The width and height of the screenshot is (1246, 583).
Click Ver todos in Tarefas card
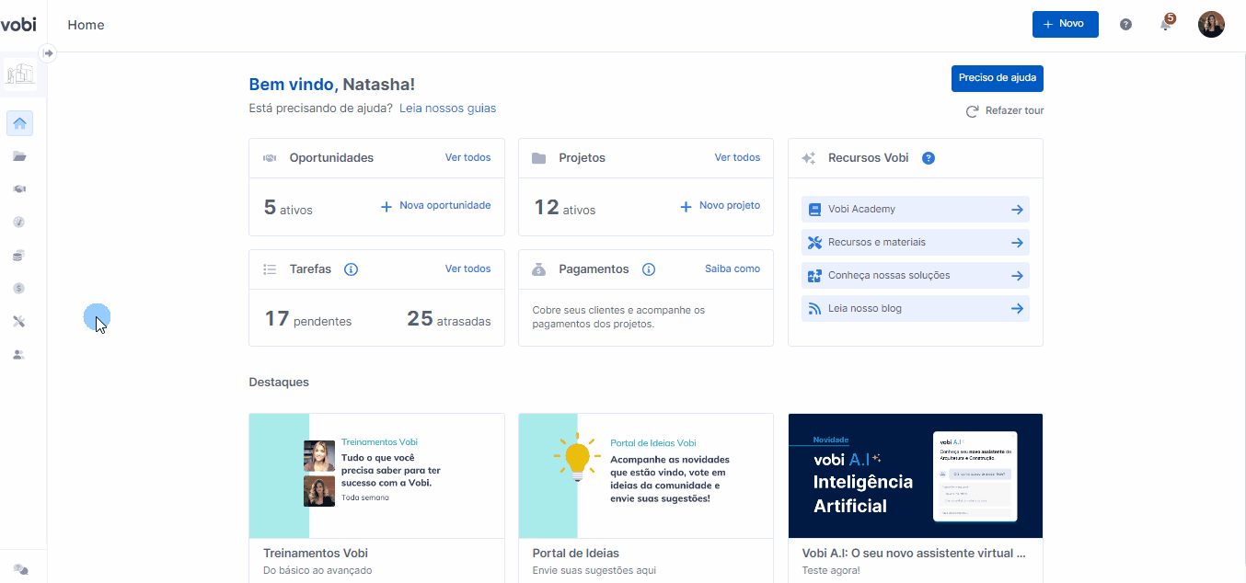click(x=468, y=269)
